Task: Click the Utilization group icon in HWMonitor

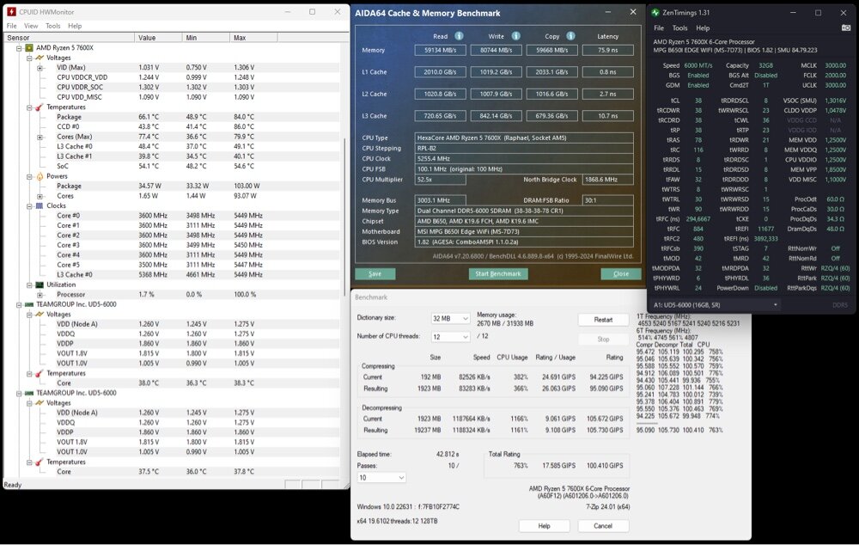Action: coord(40,285)
